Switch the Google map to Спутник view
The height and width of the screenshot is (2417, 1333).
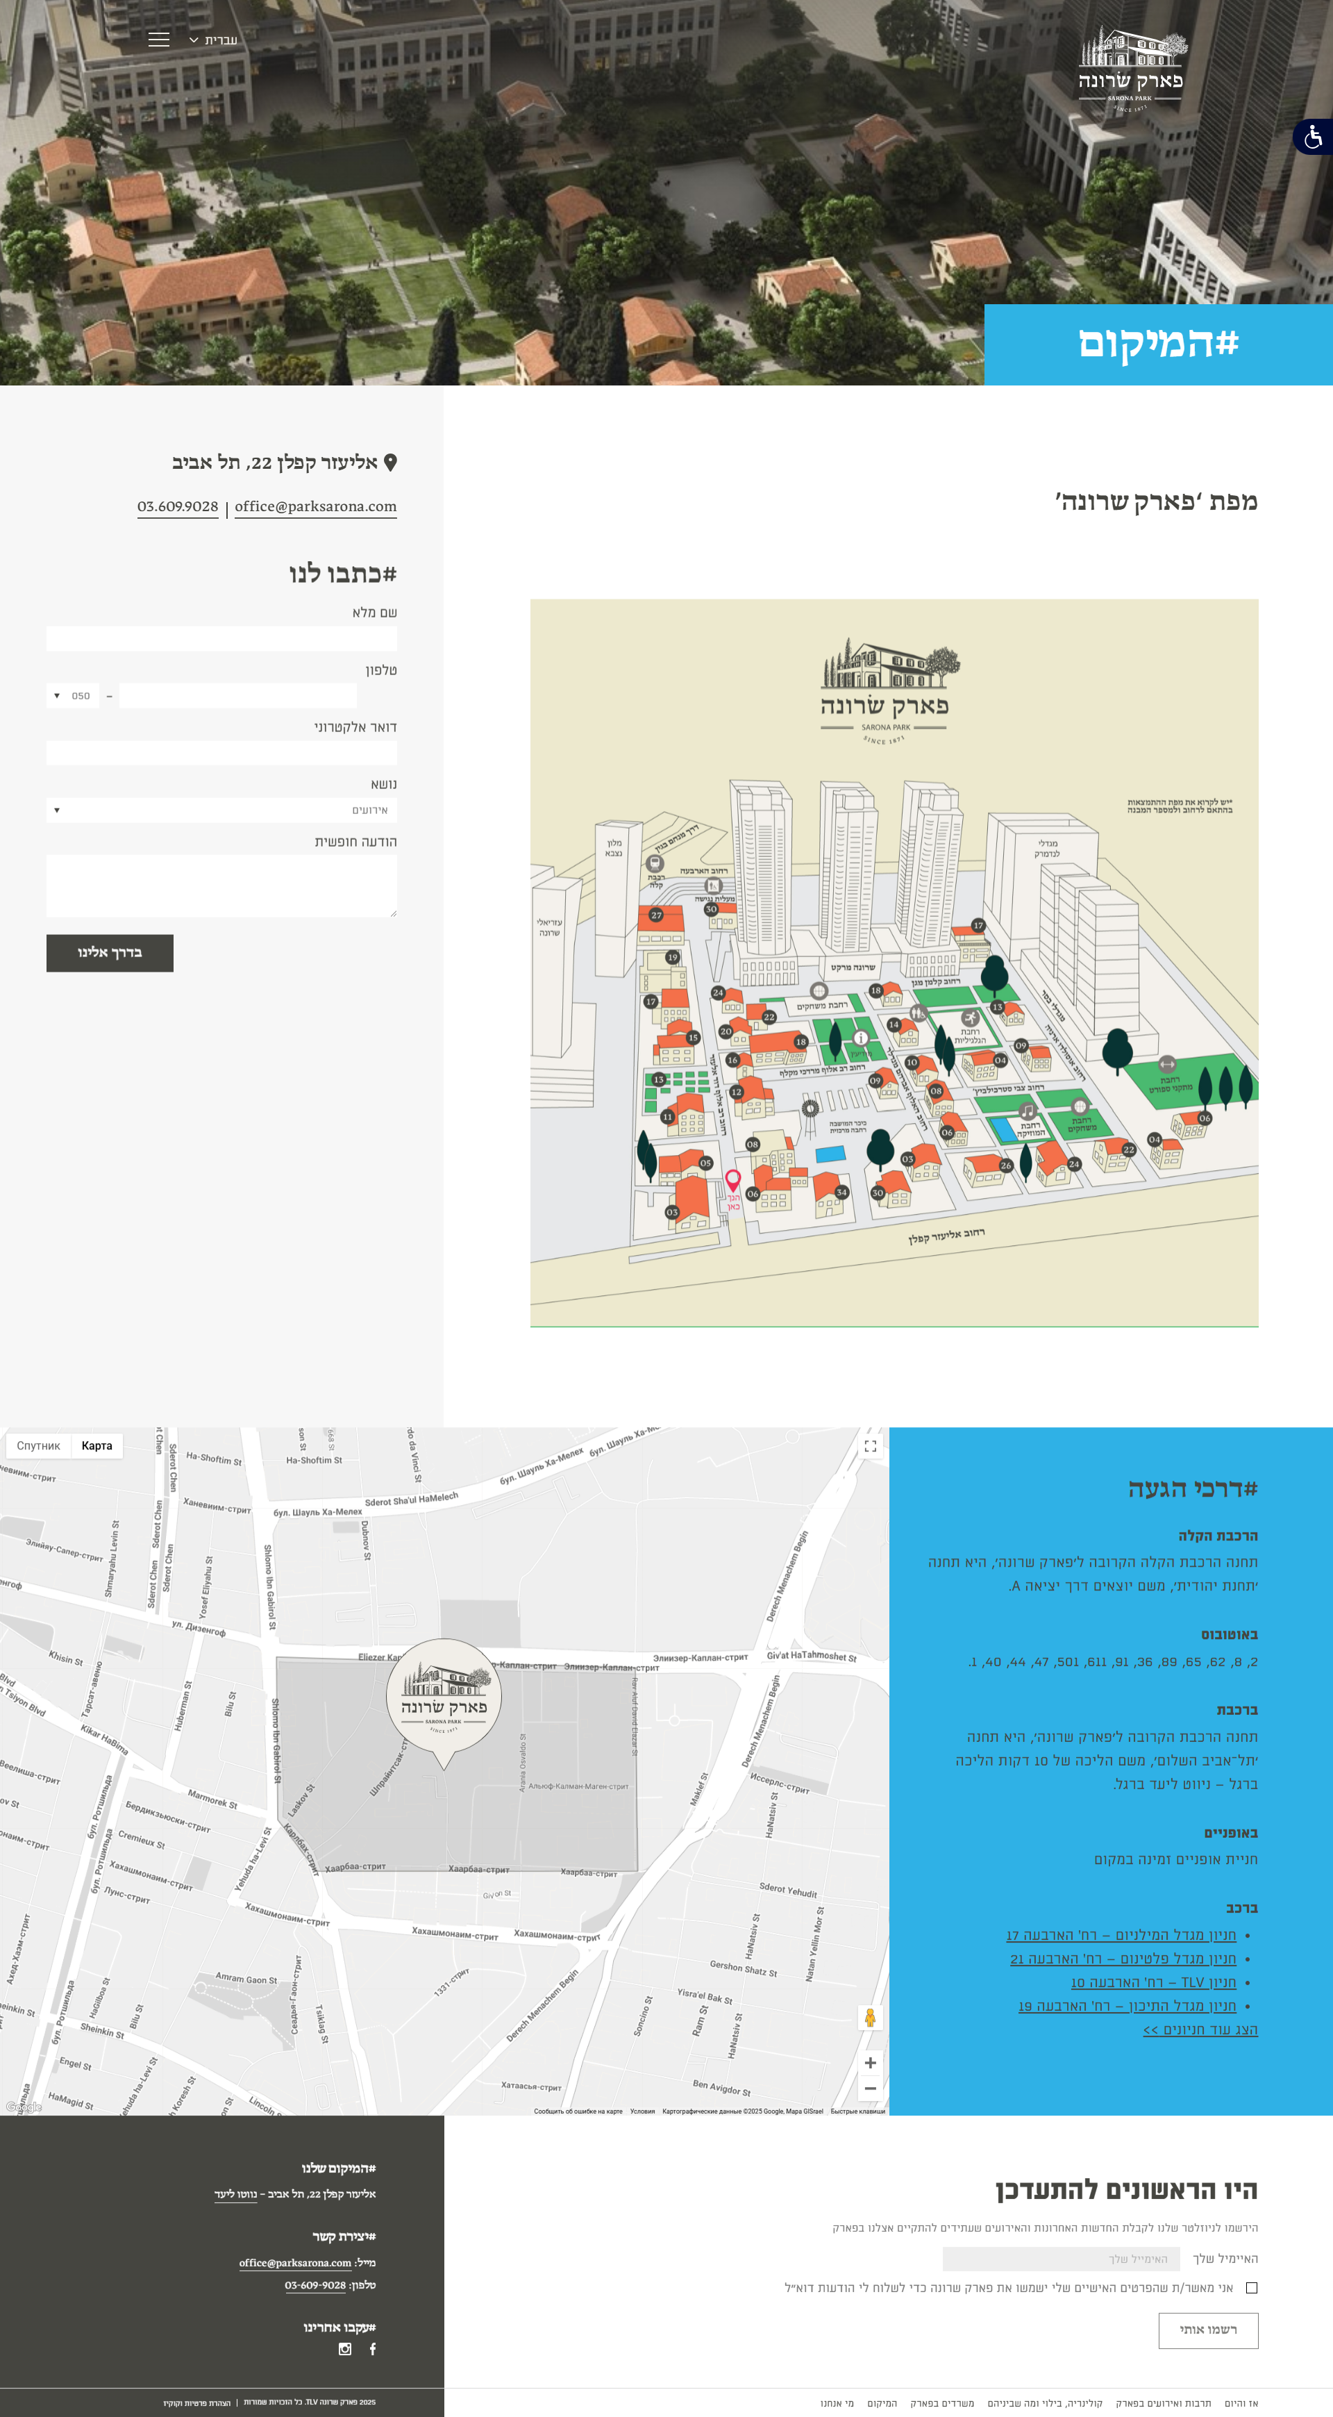pyautogui.click(x=38, y=1446)
